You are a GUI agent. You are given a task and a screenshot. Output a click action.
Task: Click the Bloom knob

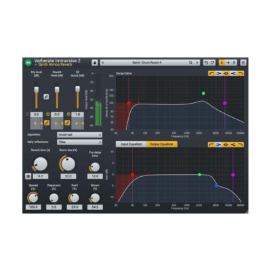click(95, 198)
